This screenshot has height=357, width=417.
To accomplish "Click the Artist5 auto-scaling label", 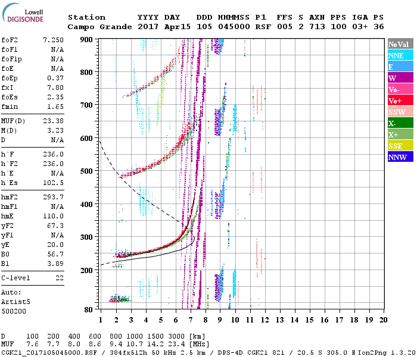I will (15, 302).
